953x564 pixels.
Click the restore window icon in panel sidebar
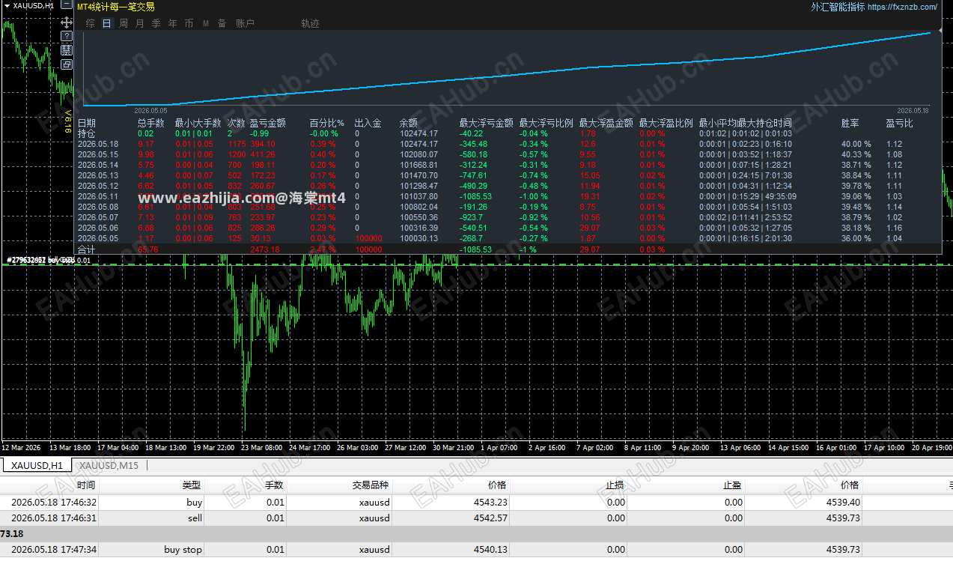point(67,64)
